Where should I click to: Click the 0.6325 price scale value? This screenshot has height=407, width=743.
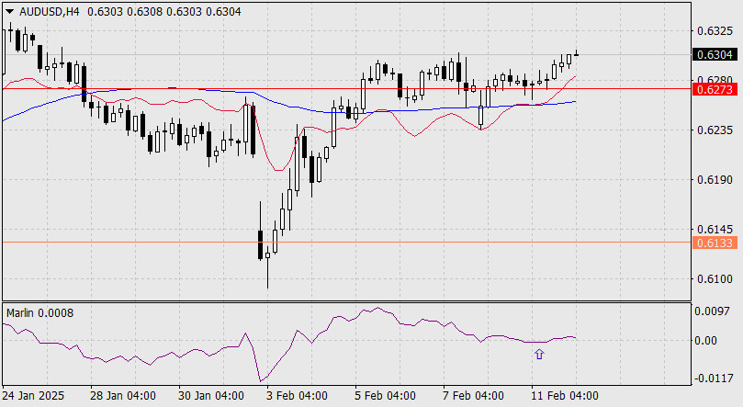click(x=715, y=31)
